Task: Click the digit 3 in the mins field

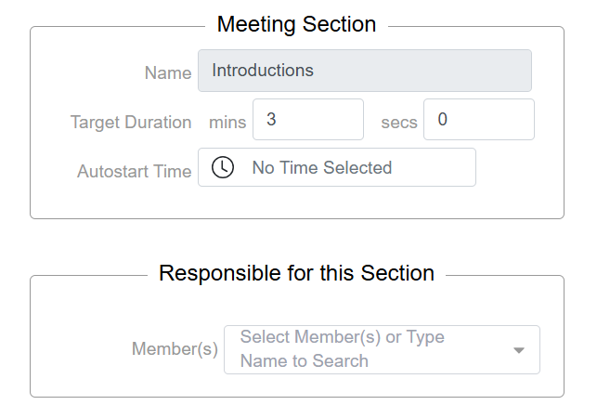Action: click(x=271, y=119)
